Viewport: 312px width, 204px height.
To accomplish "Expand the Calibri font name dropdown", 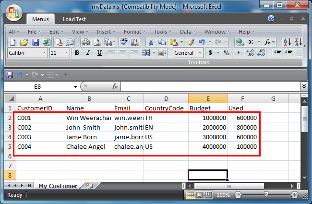I will pyautogui.click(x=45, y=53).
